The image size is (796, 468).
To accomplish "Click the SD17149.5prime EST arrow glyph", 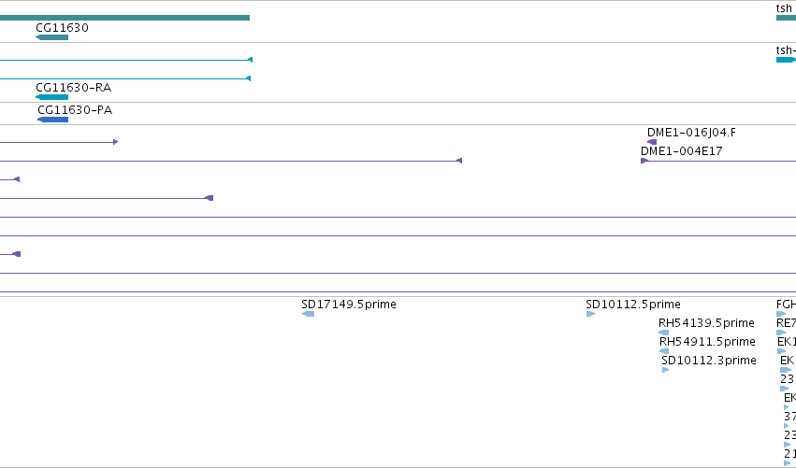I will tap(308, 314).
